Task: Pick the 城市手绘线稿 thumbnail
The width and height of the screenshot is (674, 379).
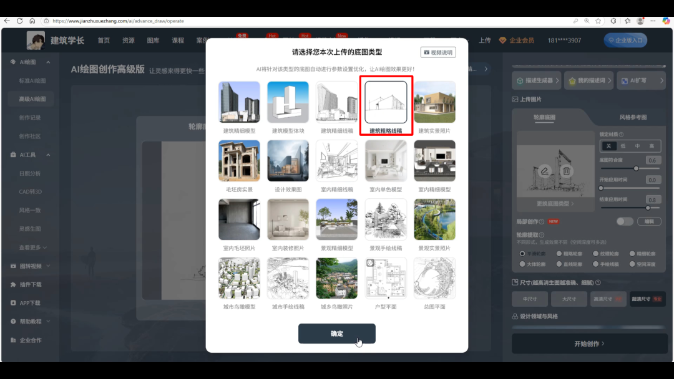Action: [x=288, y=278]
